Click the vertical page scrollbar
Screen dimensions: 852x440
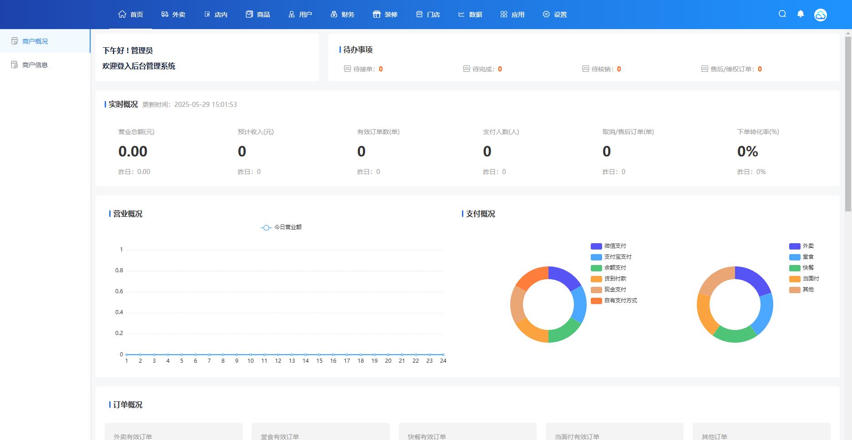848,124
